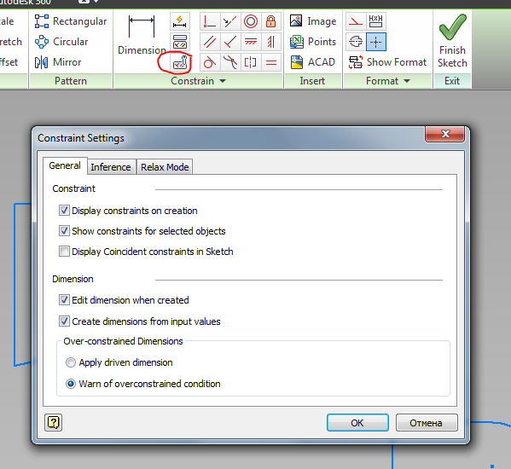The height and width of the screenshot is (469, 511).
Task: Cancel dialog with Отмена button
Action: pos(427,423)
